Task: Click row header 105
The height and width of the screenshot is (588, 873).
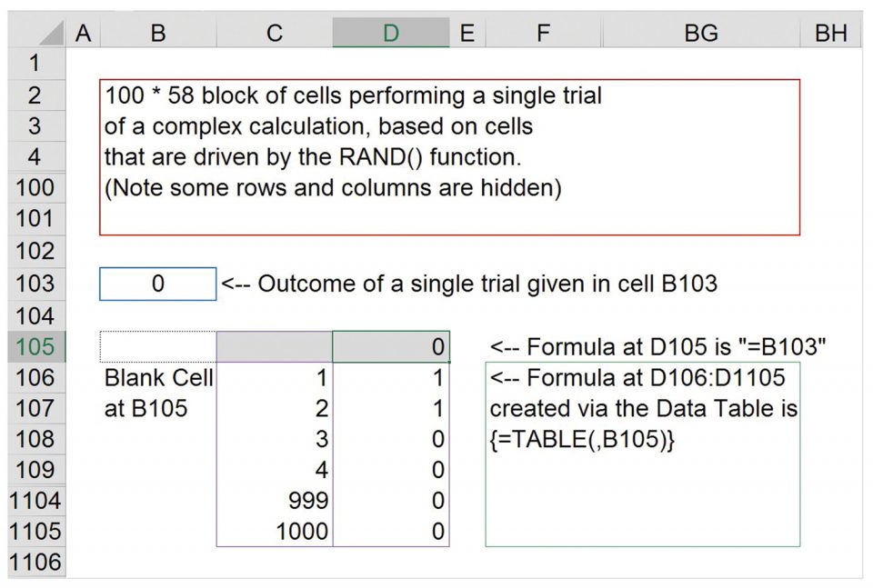Action: pos(35,346)
